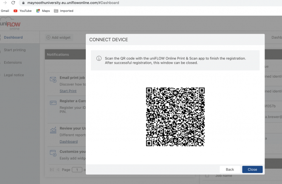
Task: Open Start printing in the sidebar
Action: (x=14, y=50)
